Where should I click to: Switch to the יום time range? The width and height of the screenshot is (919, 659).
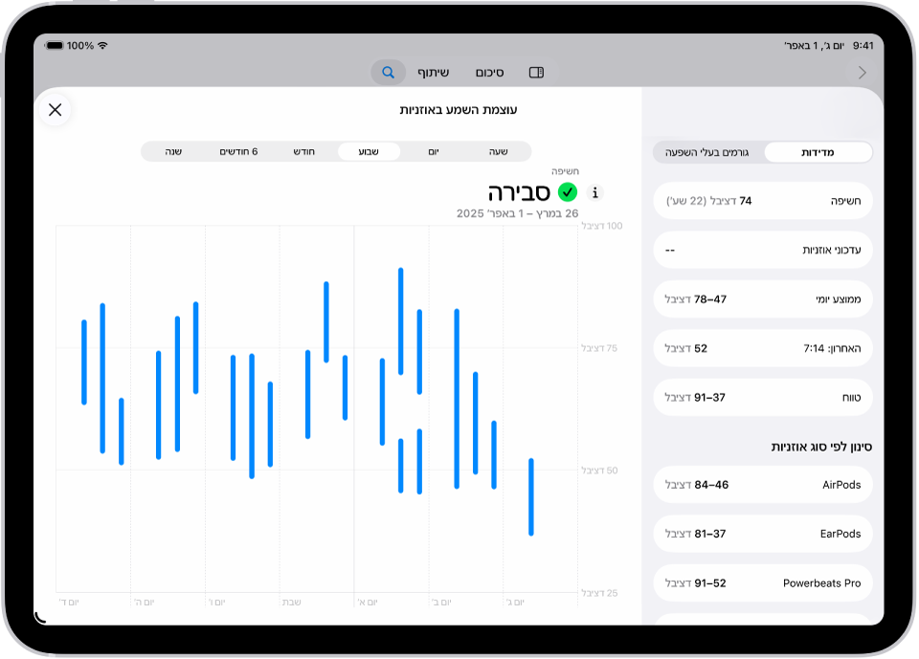click(x=433, y=152)
